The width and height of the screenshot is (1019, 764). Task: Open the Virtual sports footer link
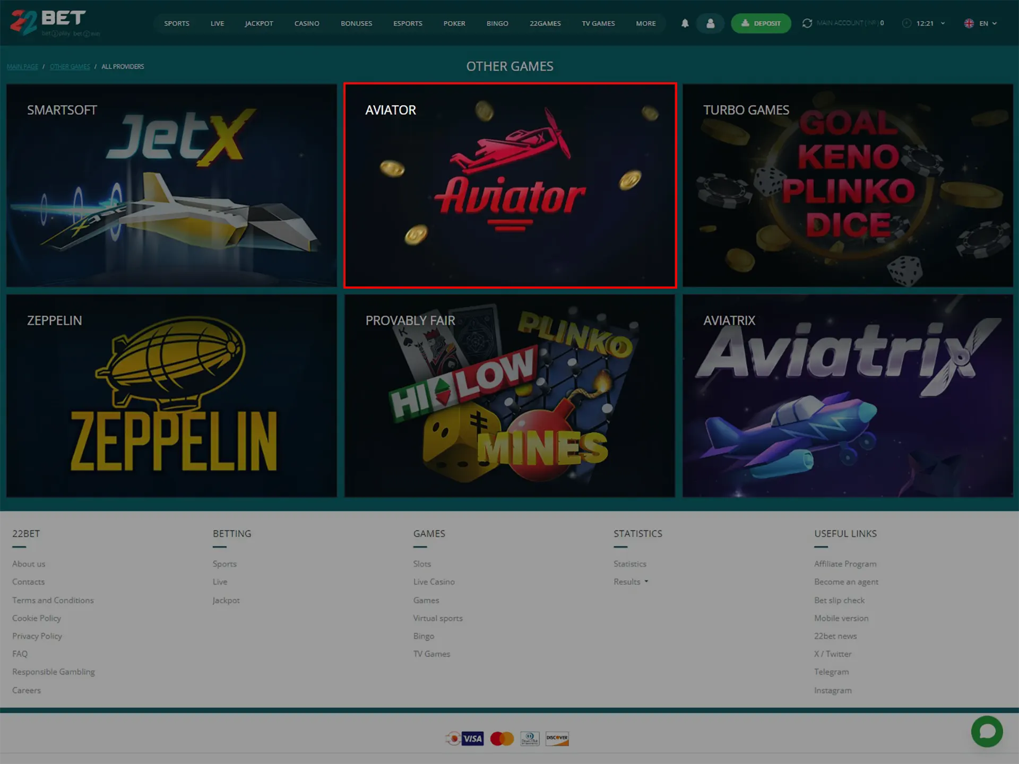tap(438, 618)
